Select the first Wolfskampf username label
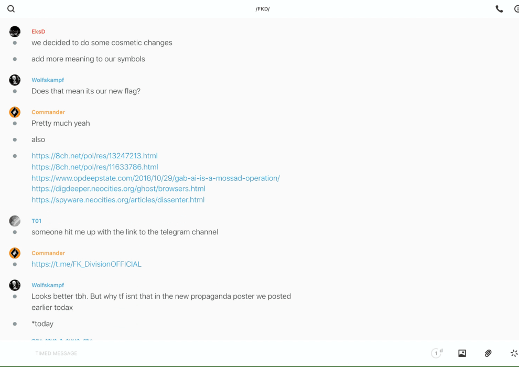The width and height of the screenshot is (519, 367). point(48,80)
